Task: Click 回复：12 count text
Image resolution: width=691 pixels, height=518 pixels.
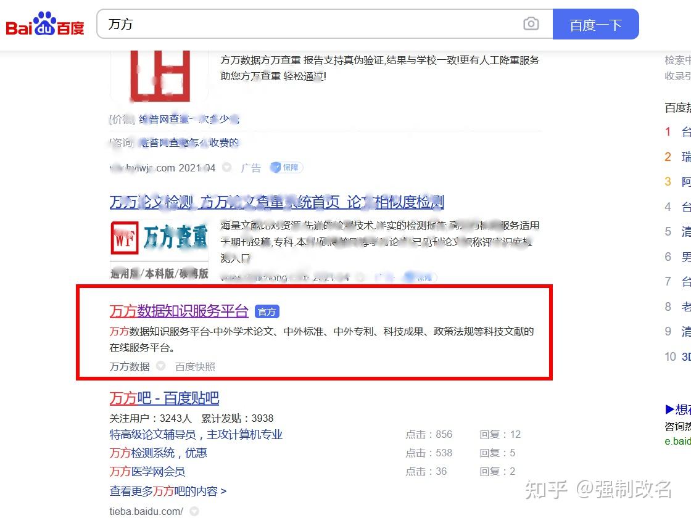Action: click(500, 434)
